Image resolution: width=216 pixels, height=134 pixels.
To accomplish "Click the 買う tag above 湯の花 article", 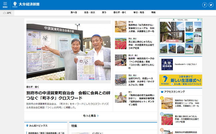I will point(130,92).
